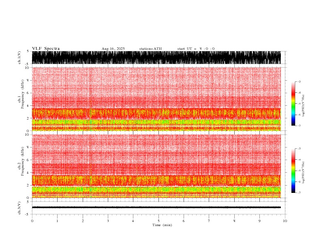Viewport: 321px width, 248px height.
Task: Click the '10' frequency tick of ch.1 spectrogram
Action: click(x=27, y=68)
